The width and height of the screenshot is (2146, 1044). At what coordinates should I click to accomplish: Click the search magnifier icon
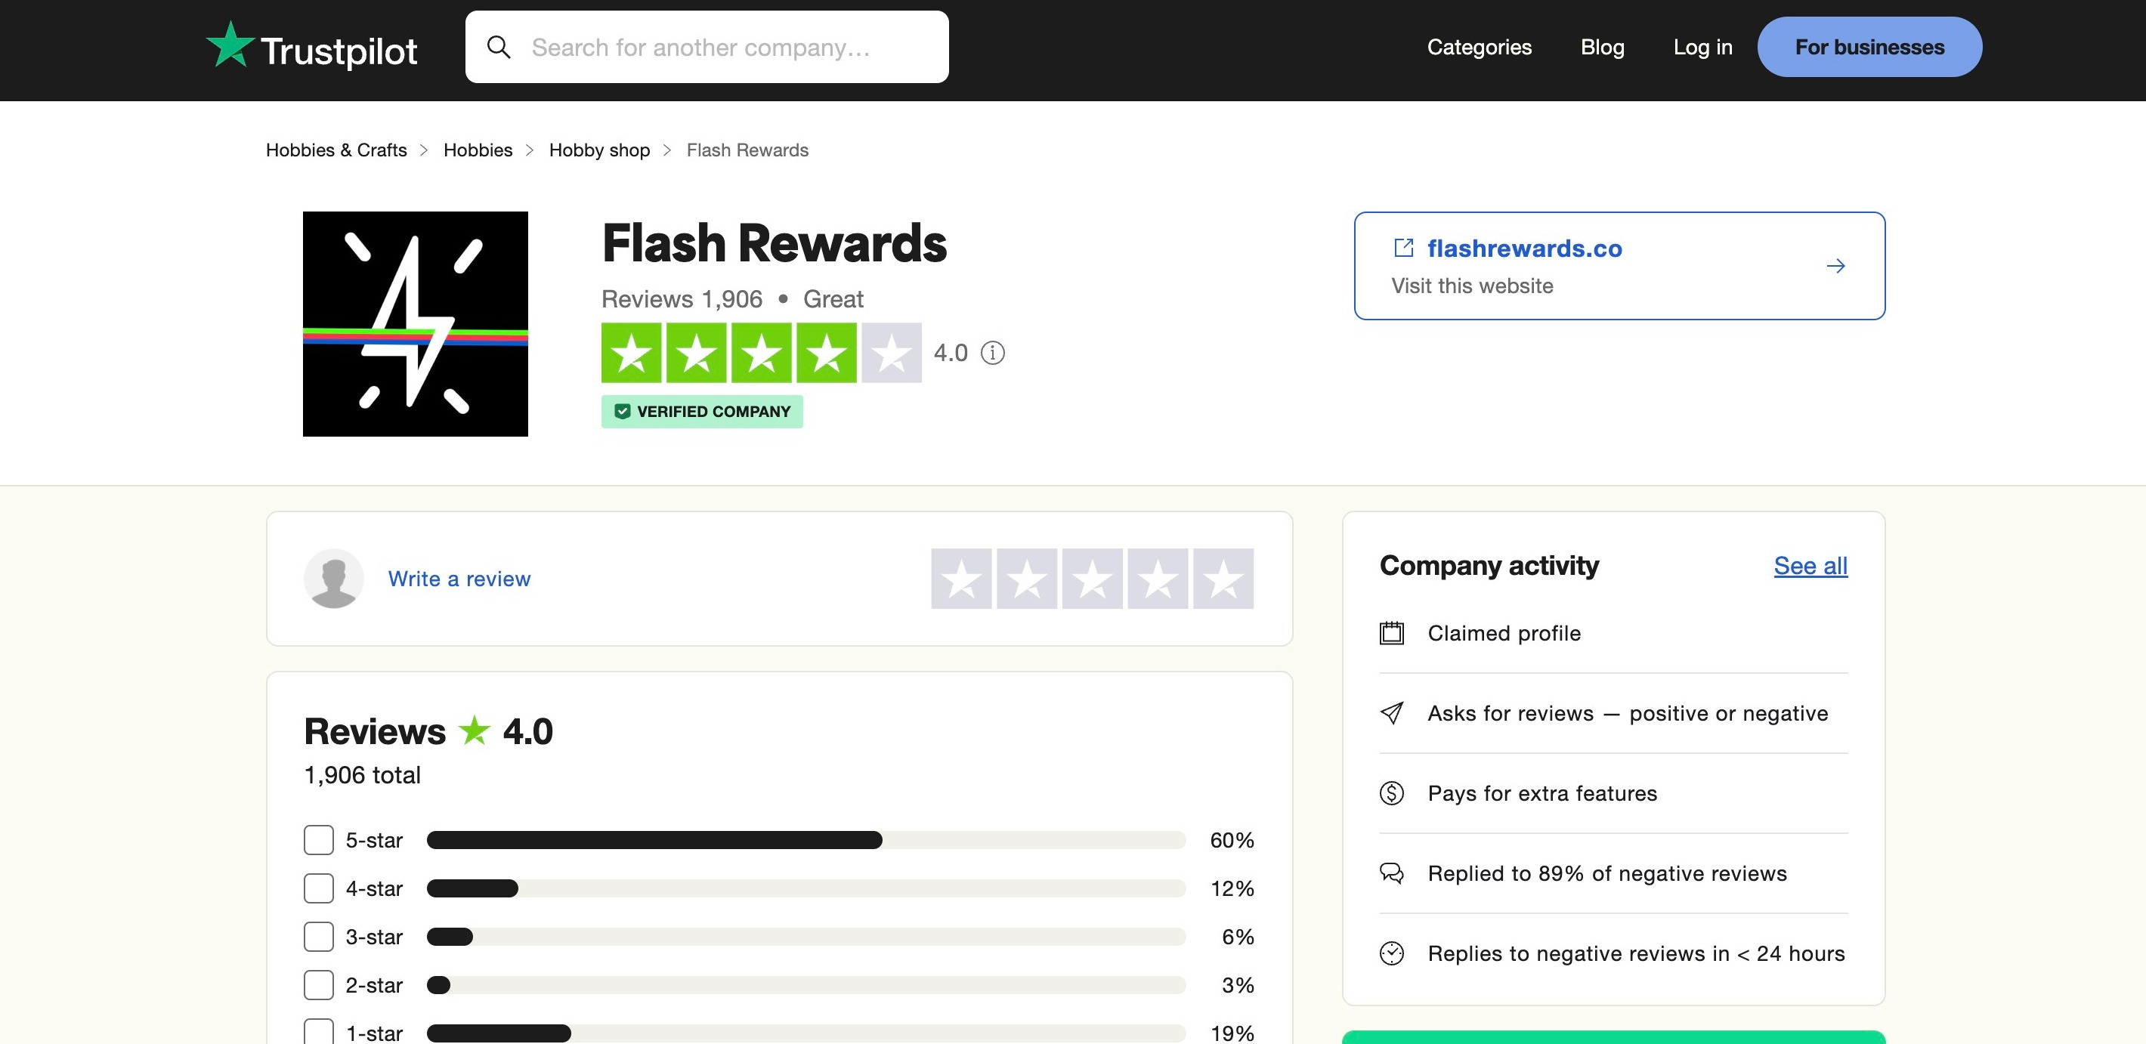coord(499,48)
